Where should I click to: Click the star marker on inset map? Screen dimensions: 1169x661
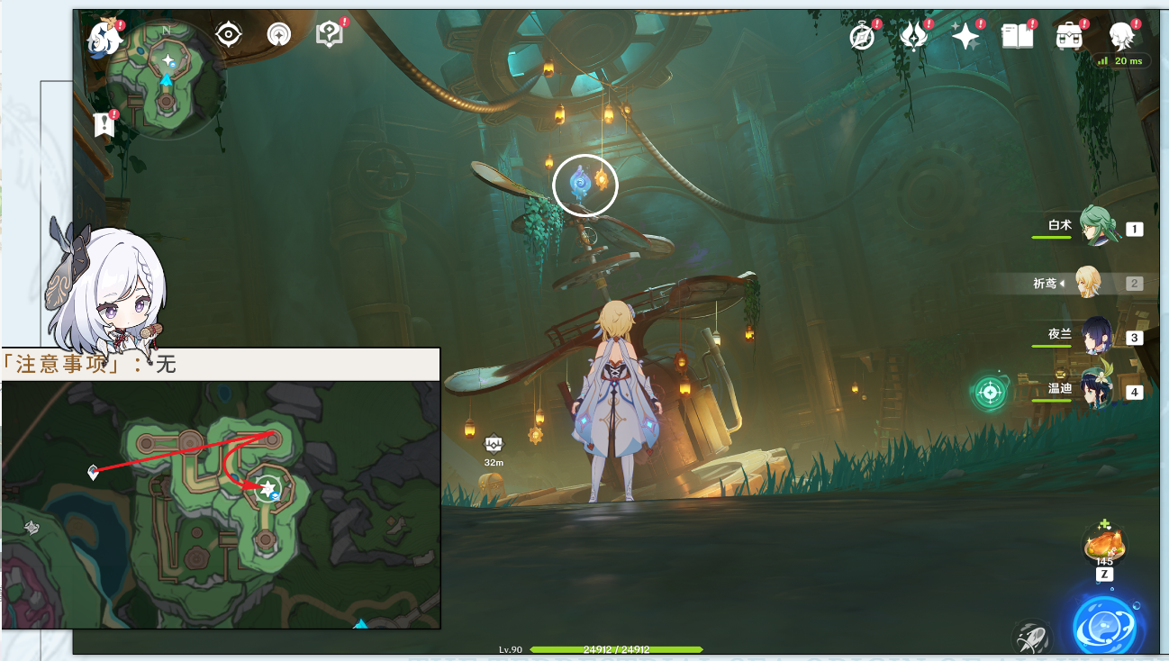[x=267, y=488]
